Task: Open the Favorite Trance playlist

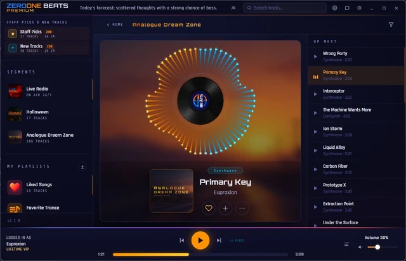Action: [48, 208]
